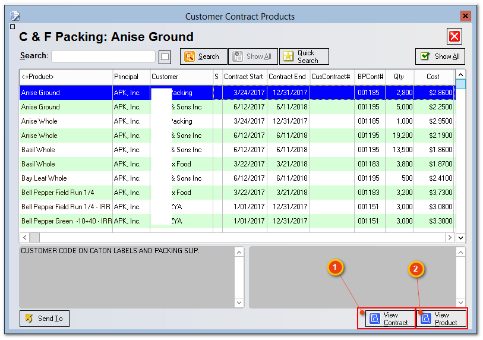483x340 pixels.
Task: Click the right notes box scroll-down arrow
Action: coord(460,303)
